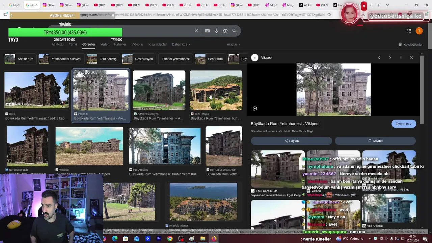Open the preview panel three-dot menu
Viewport: 432px width, 243px height.
(401, 58)
